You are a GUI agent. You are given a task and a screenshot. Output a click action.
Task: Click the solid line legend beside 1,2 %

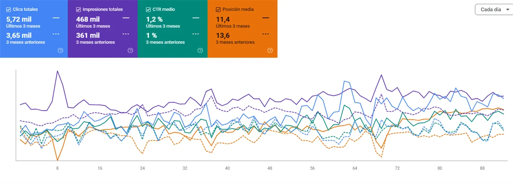196,18
